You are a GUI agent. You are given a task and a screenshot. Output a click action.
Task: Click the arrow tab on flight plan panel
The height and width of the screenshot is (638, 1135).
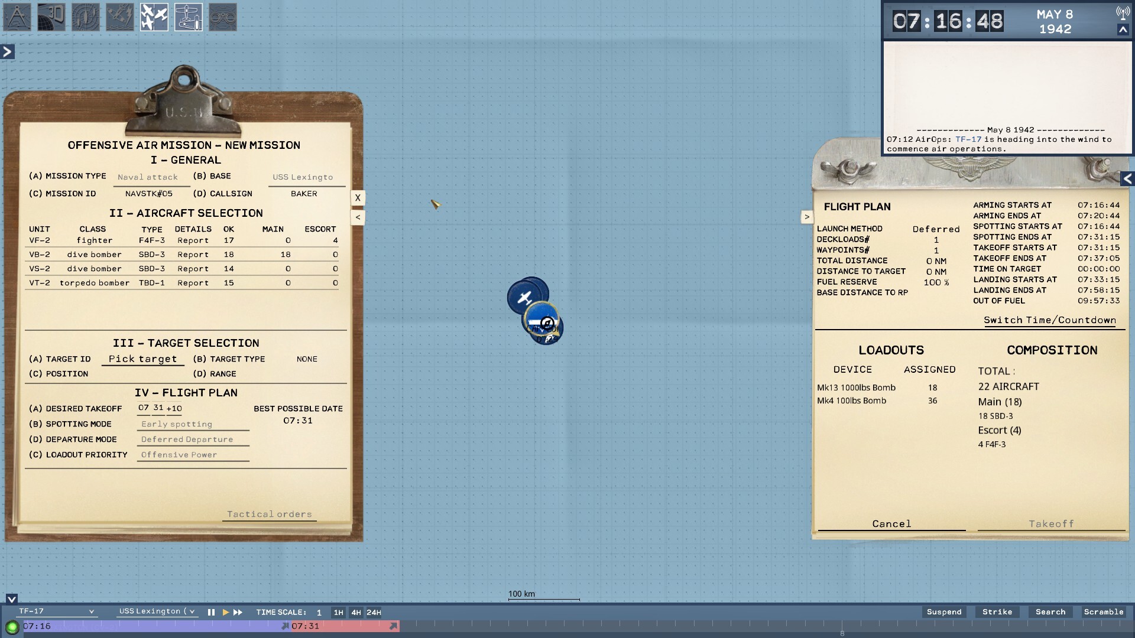tap(807, 217)
